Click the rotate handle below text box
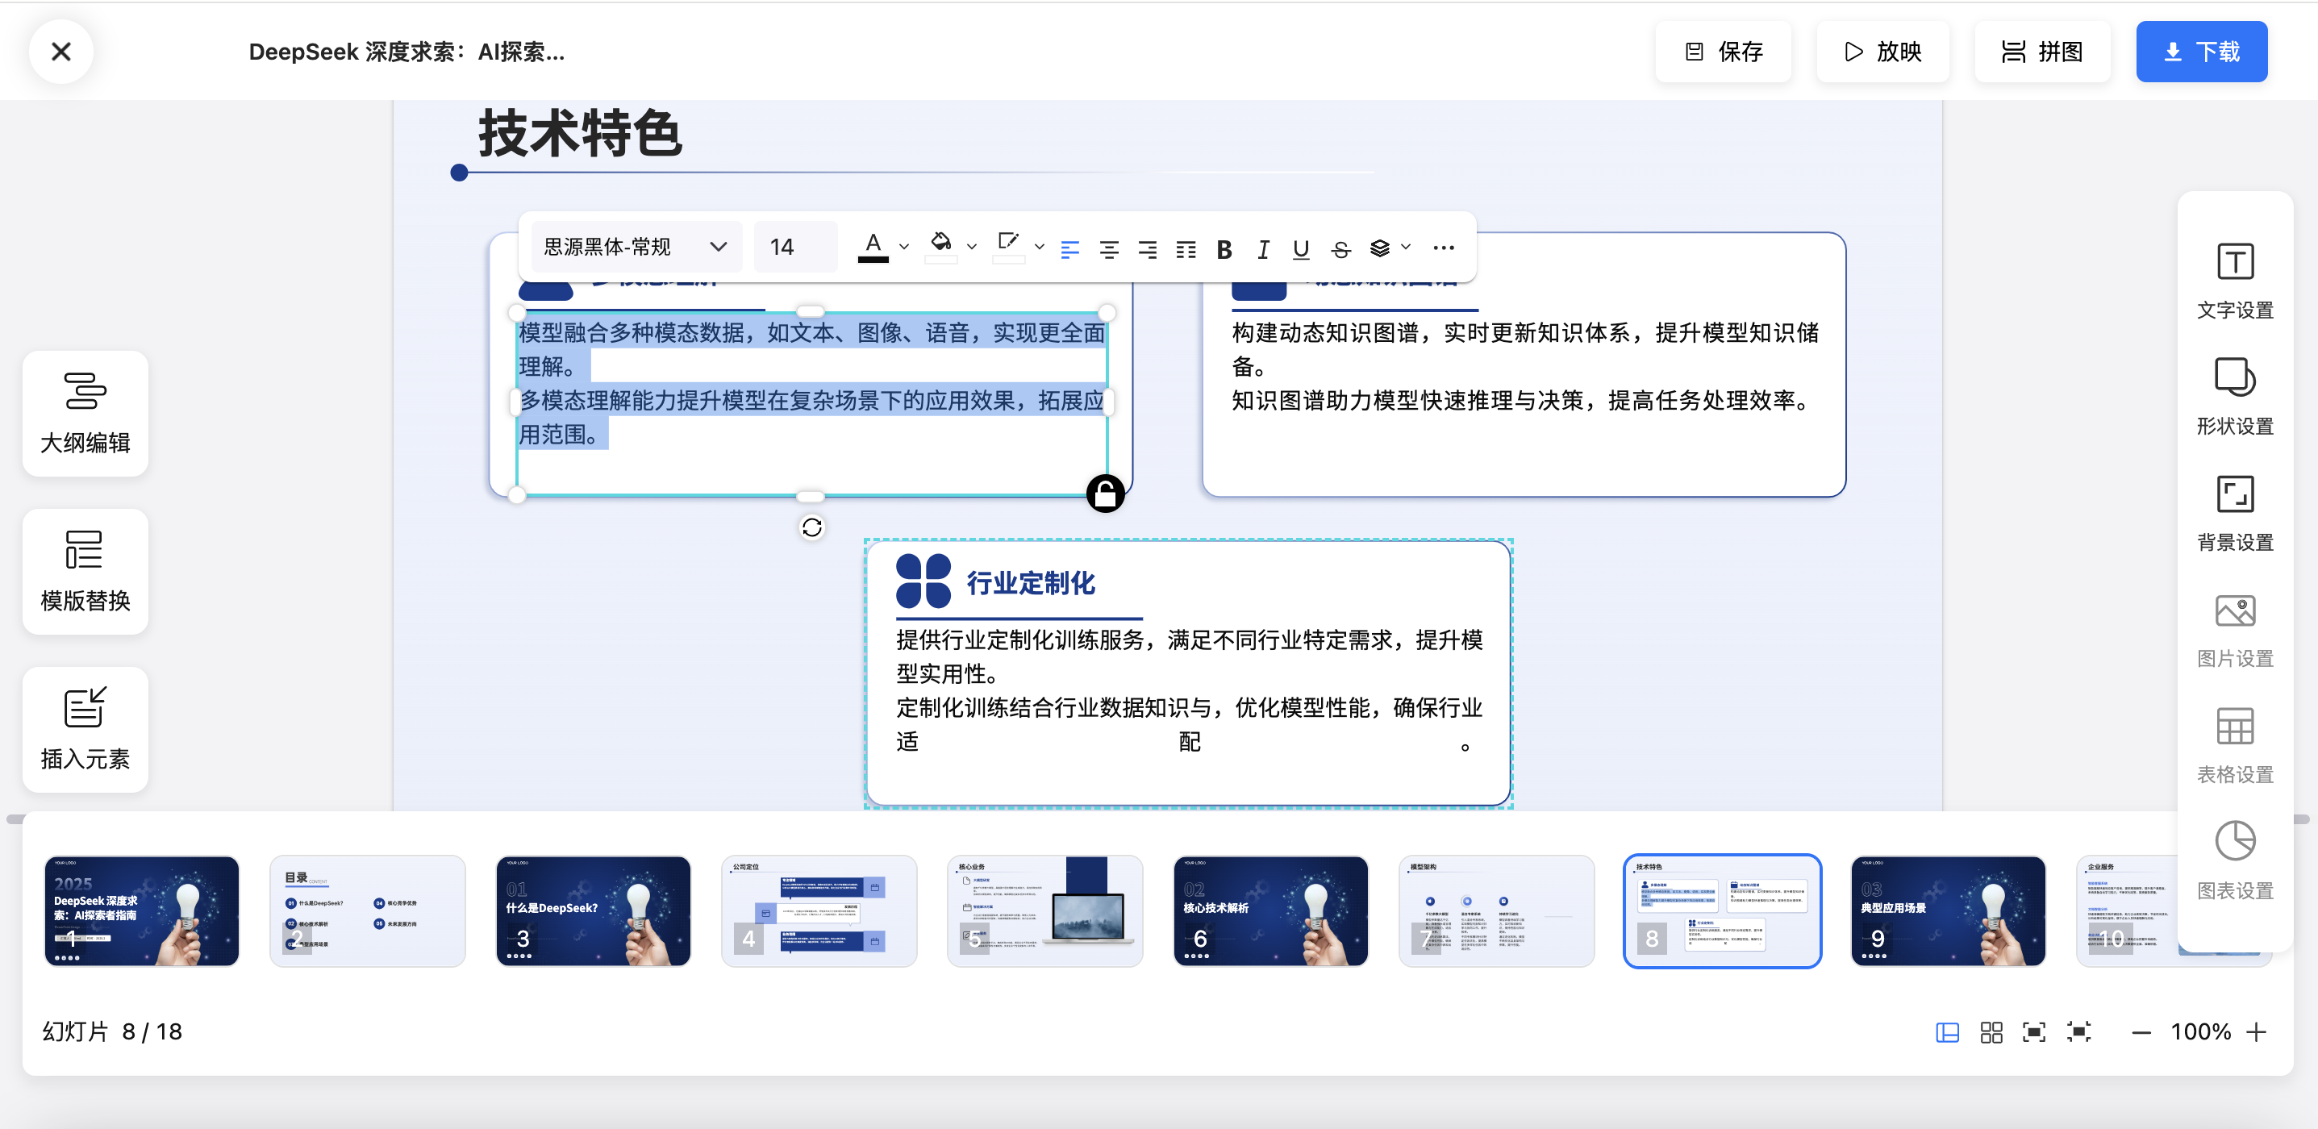2318x1129 pixels. 811,527
